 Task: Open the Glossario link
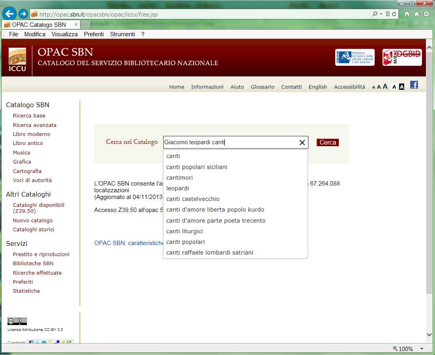(262, 87)
